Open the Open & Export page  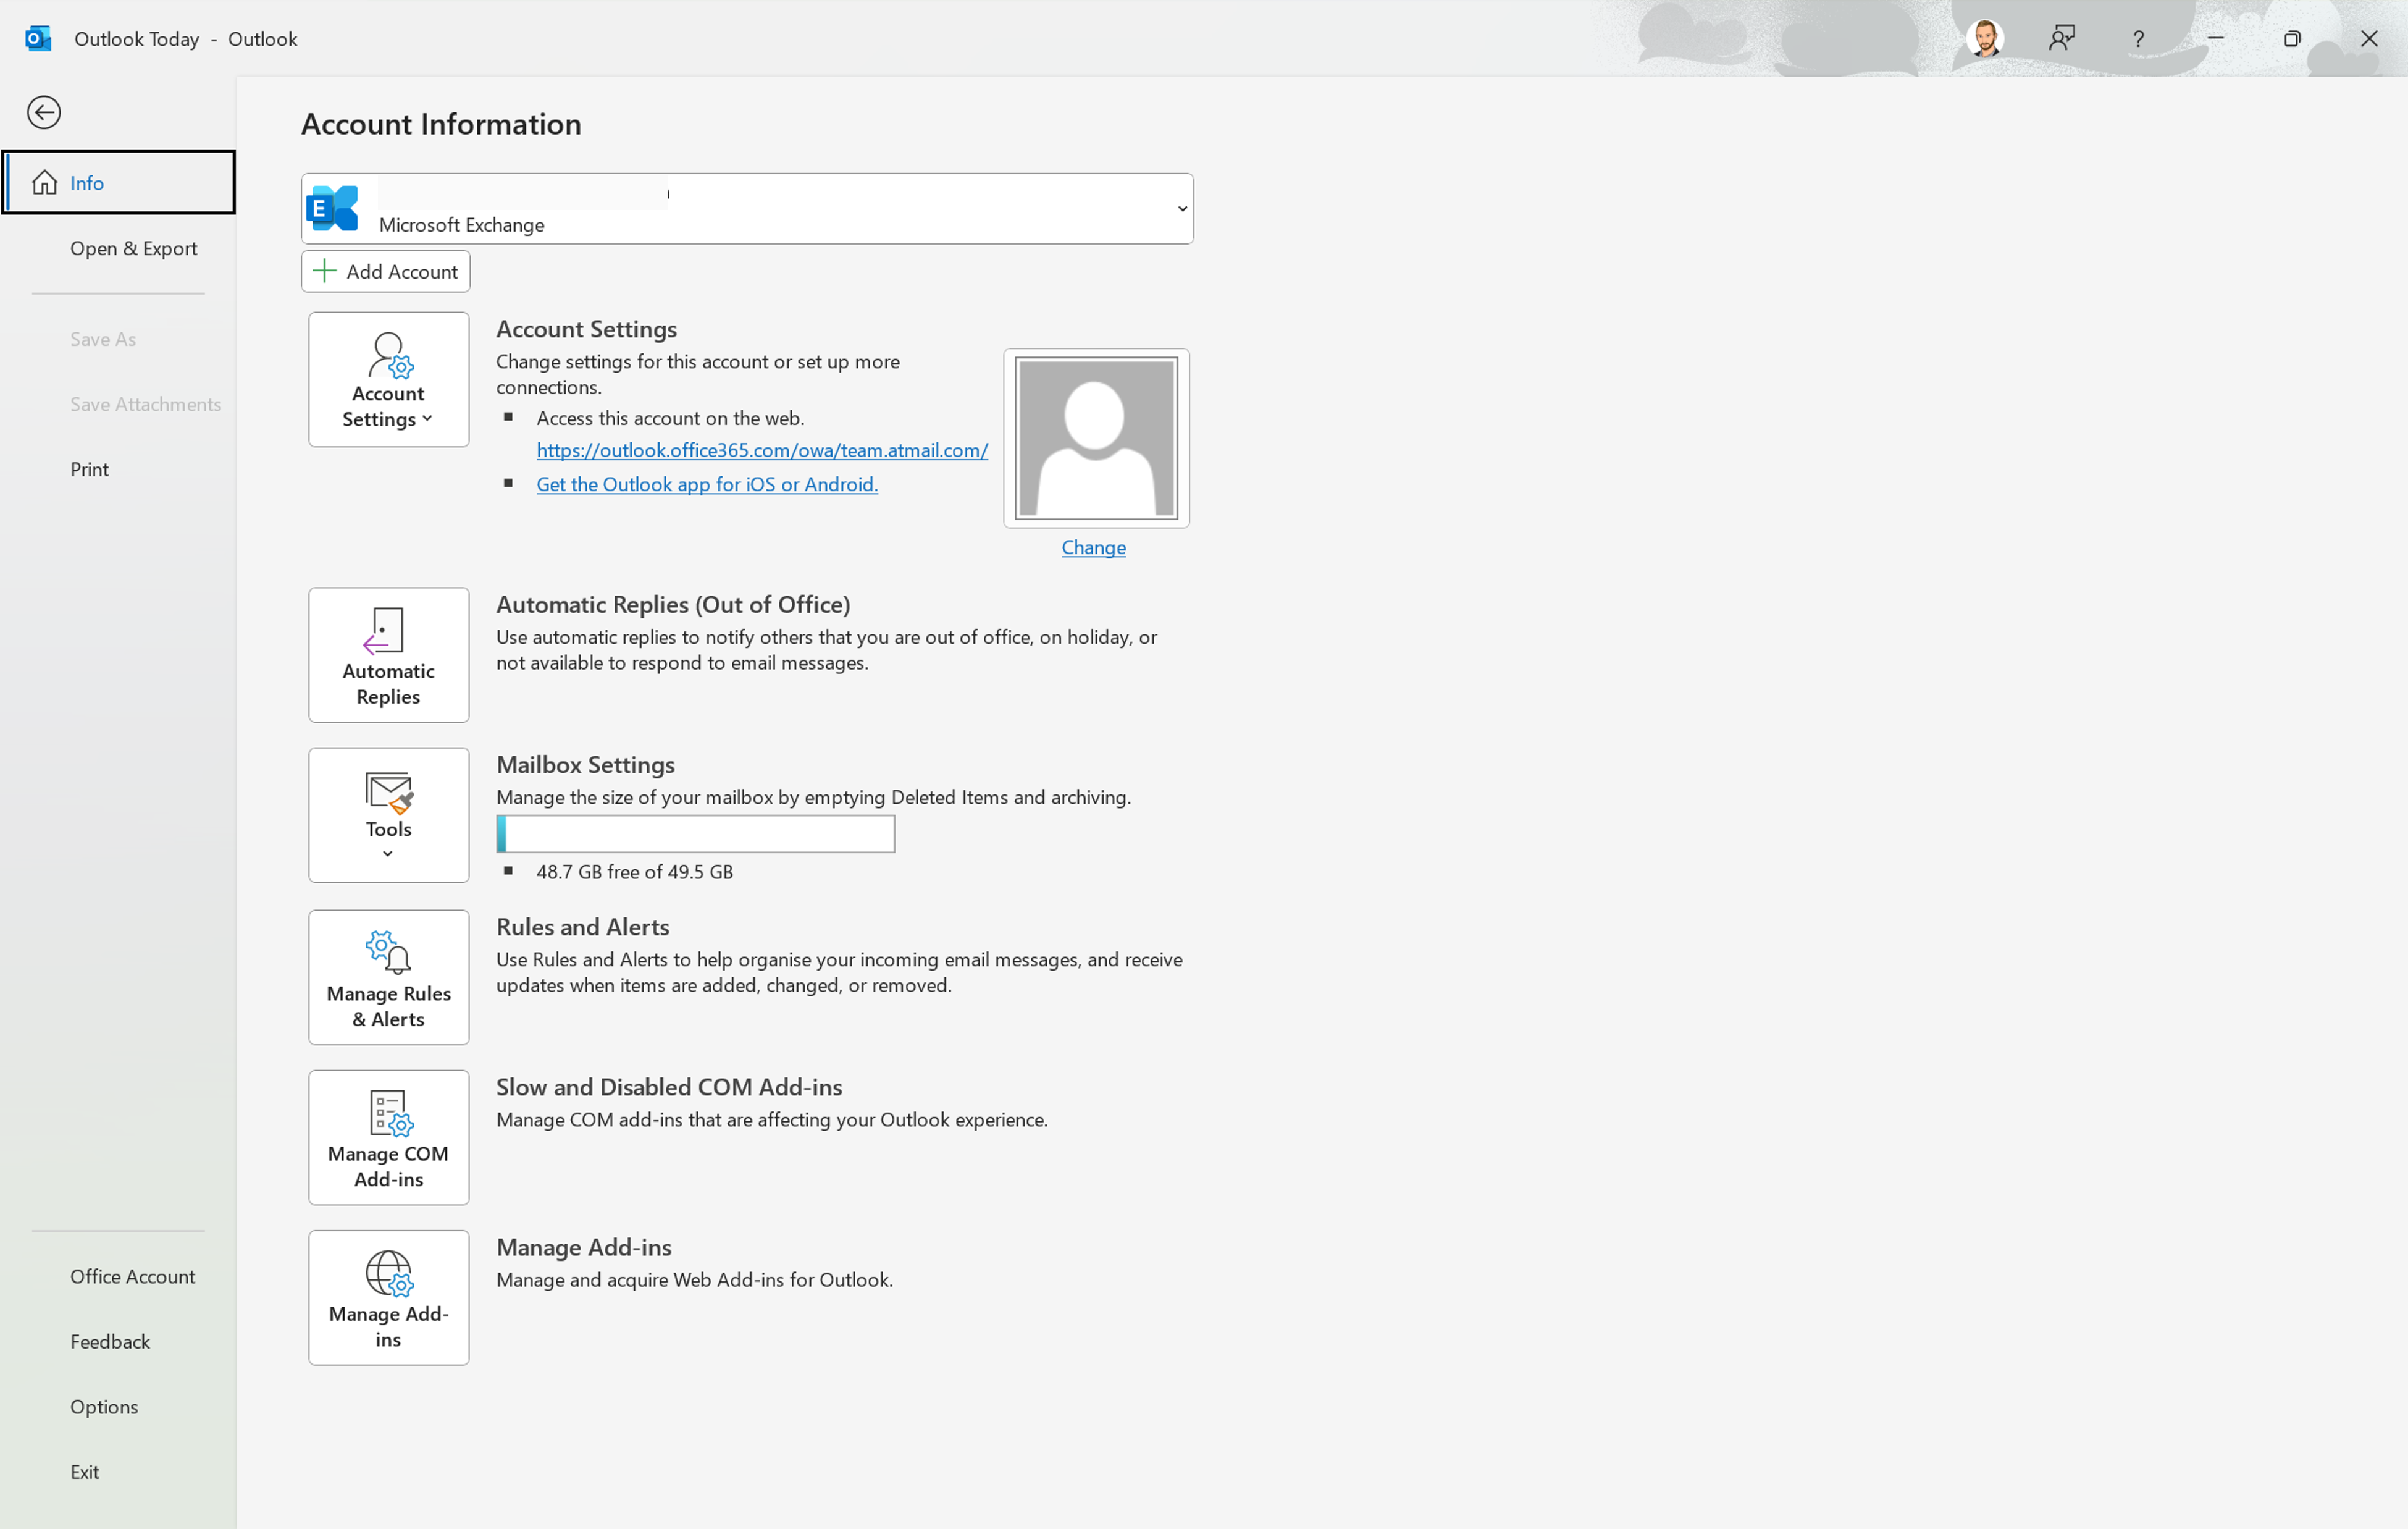click(119, 248)
